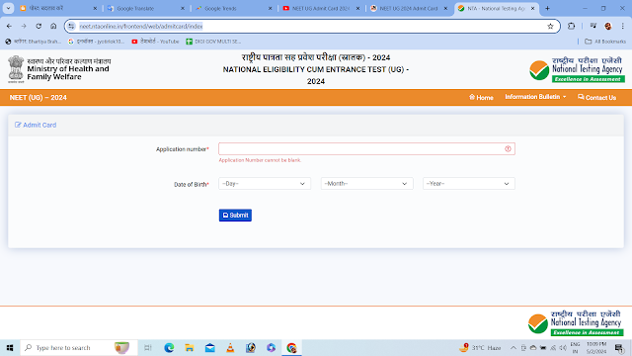Viewport: 632px width, 356px height.
Task: Switch to the NEET UG 2024 Admit Card tab
Action: click(408, 8)
